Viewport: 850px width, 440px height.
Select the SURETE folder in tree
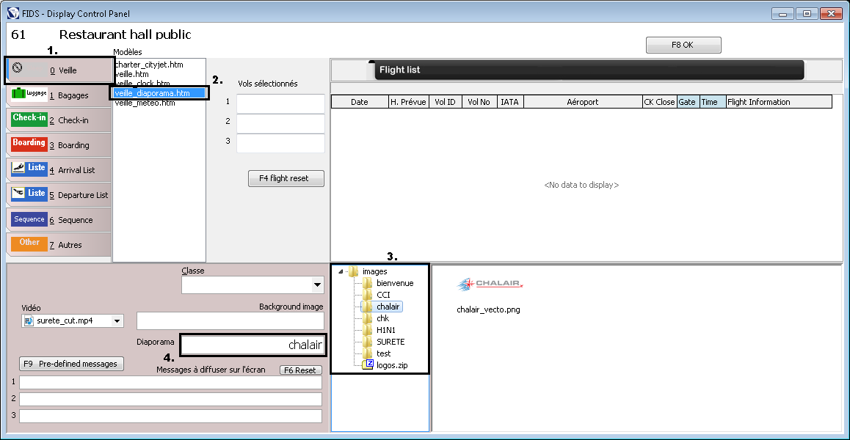point(390,342)
